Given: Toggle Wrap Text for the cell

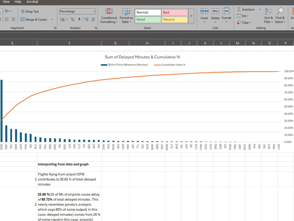Looking at the screenshot, I should click(30, 11).
